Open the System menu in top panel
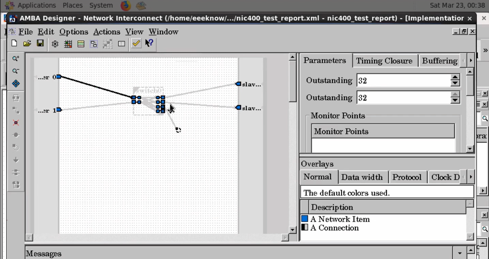This screenshot has height=259, width=489. click(x=101, y=5)
